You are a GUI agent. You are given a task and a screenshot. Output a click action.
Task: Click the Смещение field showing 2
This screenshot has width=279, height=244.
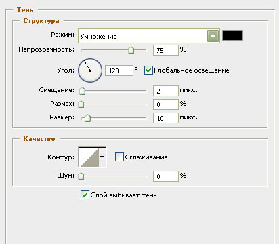click(x=166, y=91)
